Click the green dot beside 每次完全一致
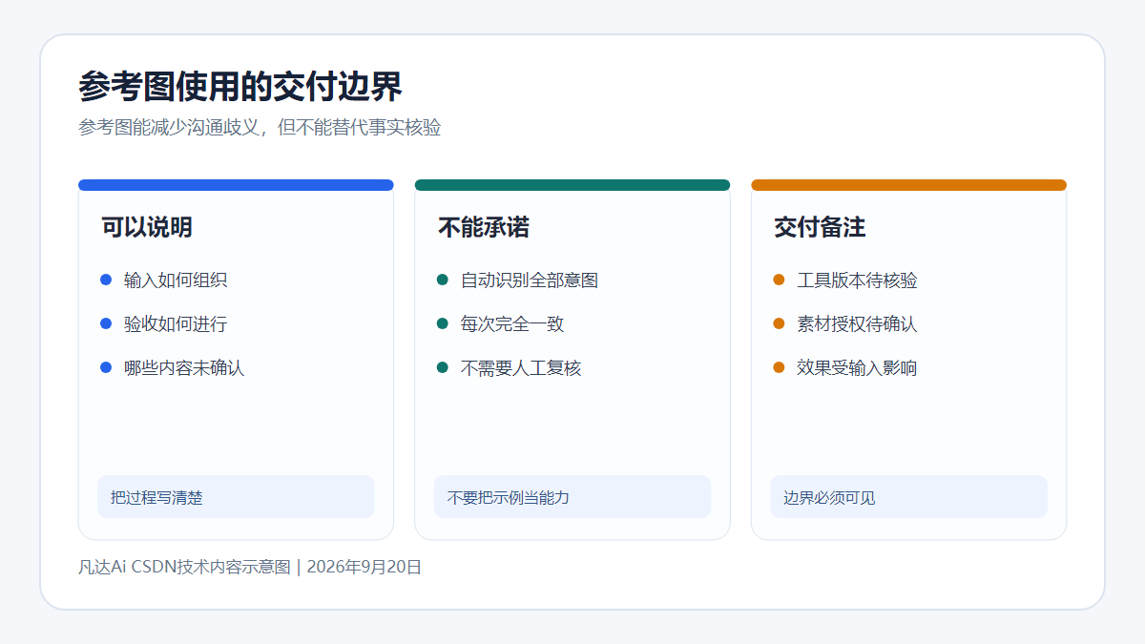 point(443,323)
